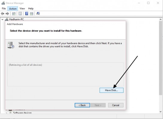Open the Properties toolbar icon
This screenshot has height=119, width=163.
click(20, 14)
